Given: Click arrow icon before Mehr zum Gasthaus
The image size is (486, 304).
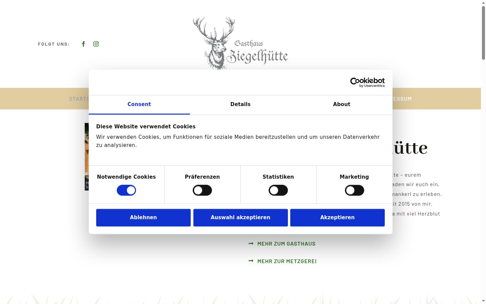Looking at the screenshot, I should pyautogui.click(x=251, y=244).
